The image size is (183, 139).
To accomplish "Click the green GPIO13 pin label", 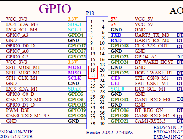I will pos(77,105).
